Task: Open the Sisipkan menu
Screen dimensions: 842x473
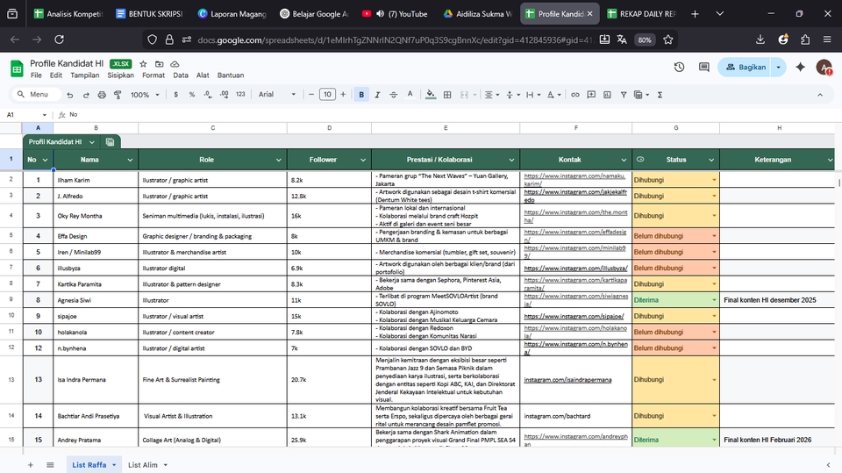Action: (120, 75)
